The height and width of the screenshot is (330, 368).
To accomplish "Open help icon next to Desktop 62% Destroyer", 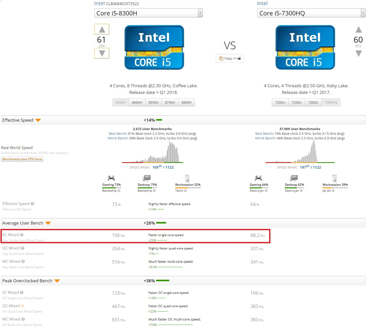I will pyautogui.click(x=301, y=191).
